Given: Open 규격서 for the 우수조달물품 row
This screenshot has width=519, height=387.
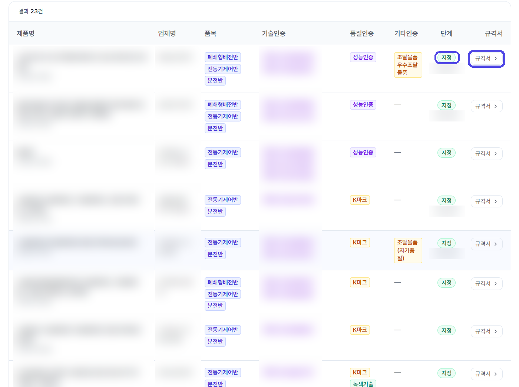Looking at the screenshot, I should [x=486, y=59].
